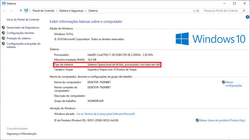This screenshot has width=250, height=140.
Task: Go up one level with up arrow
Action: [x=21, y=11]
